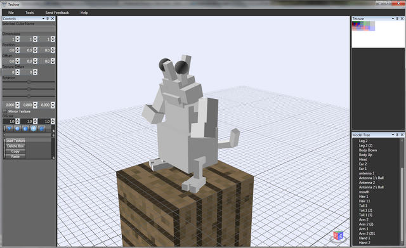Viewport: 406px width, 248px height.
Task: Pin the Model Tree panel
Action: pyautogui.click(x=397, y=135)
